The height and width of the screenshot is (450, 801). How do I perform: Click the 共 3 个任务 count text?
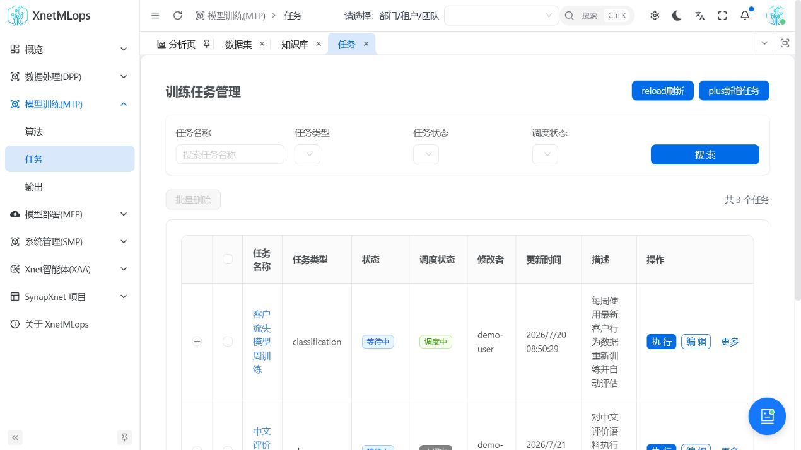[x=747, y=200]
